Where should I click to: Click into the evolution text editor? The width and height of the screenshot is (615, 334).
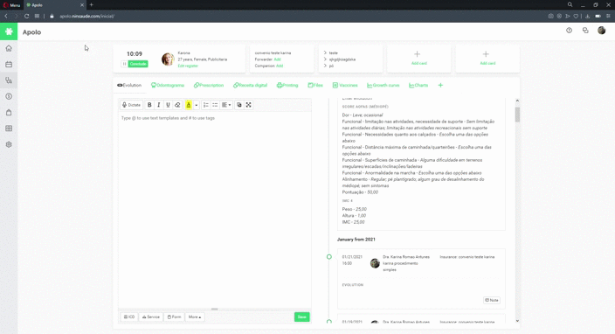coord(215,210)
